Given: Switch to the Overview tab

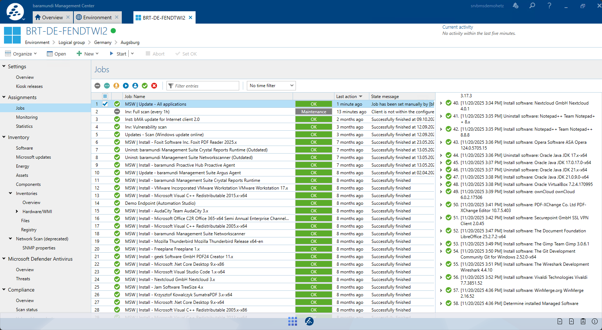Looking at the screenshot, I should (52, 17).
